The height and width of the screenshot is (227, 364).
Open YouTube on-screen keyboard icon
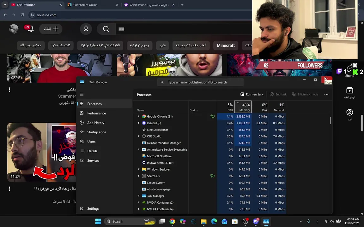[x=121, y=29]
